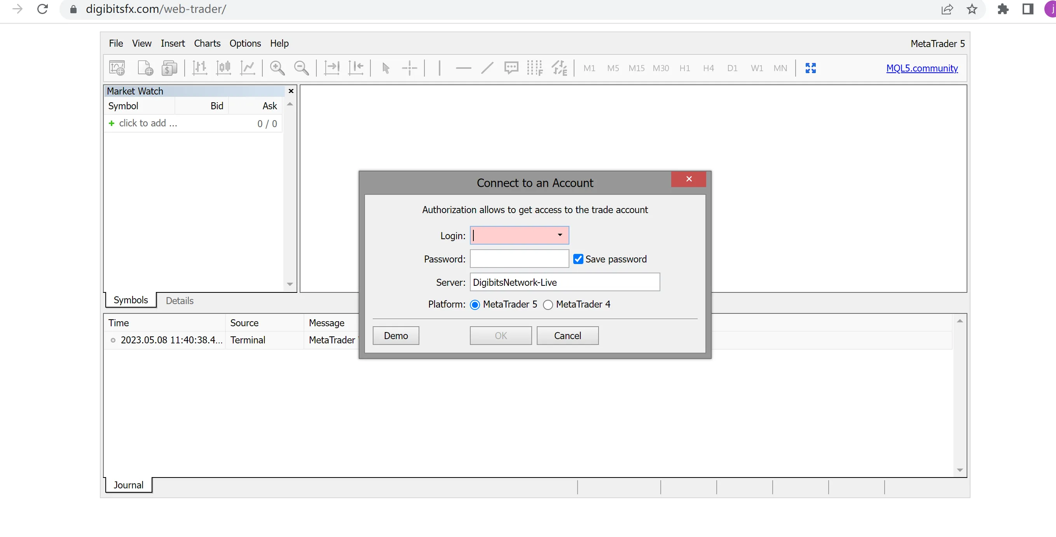
Task: Set timeframe to H1
Action: (x=684, y=68)
